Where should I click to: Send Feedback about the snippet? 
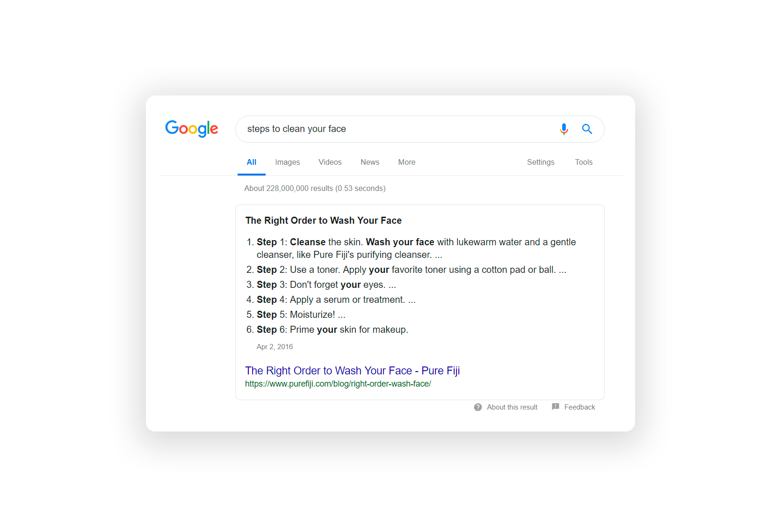coord(579,407)
